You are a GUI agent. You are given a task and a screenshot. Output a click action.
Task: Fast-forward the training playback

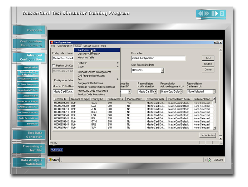click(x=207, y=13)
